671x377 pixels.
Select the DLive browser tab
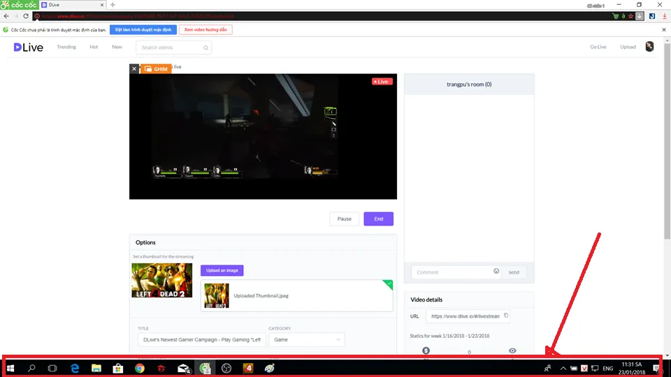73,5
